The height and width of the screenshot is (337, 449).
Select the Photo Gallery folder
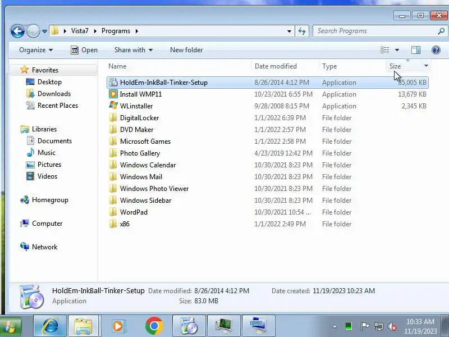140,153
